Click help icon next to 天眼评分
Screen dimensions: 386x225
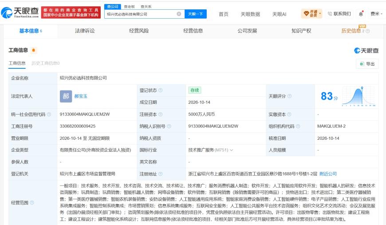click(x=289, y=96)
